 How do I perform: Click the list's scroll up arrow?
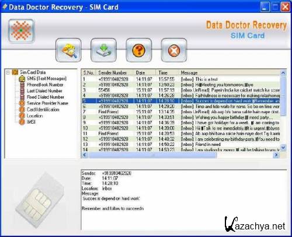pos(283,73)
